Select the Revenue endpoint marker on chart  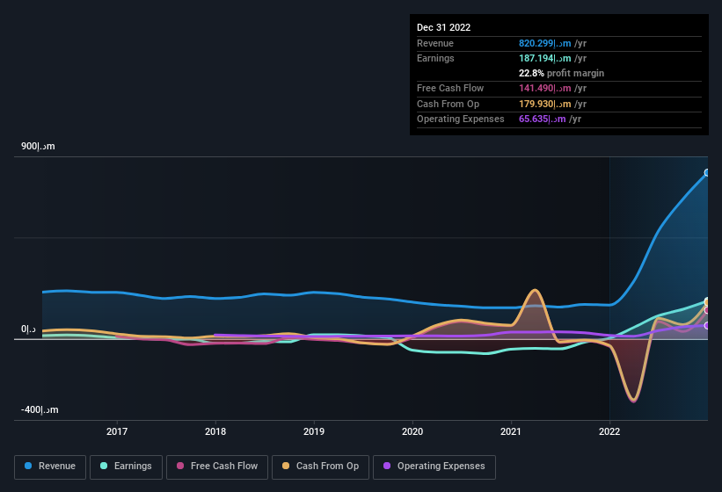[707, 173]
